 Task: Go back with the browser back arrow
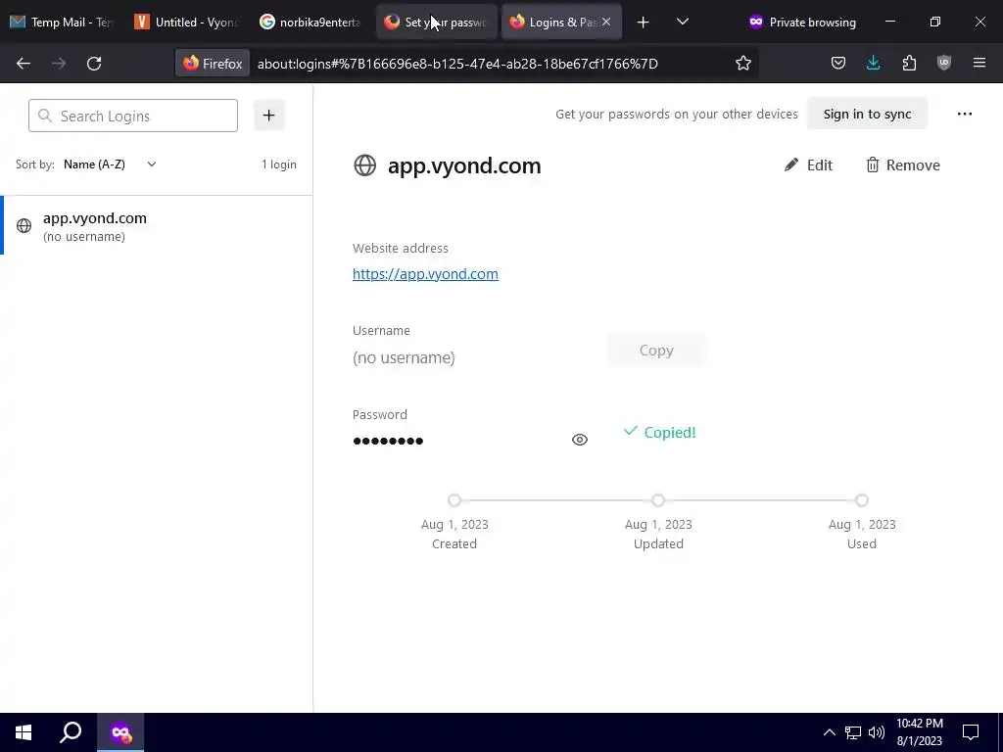point(24,64)
